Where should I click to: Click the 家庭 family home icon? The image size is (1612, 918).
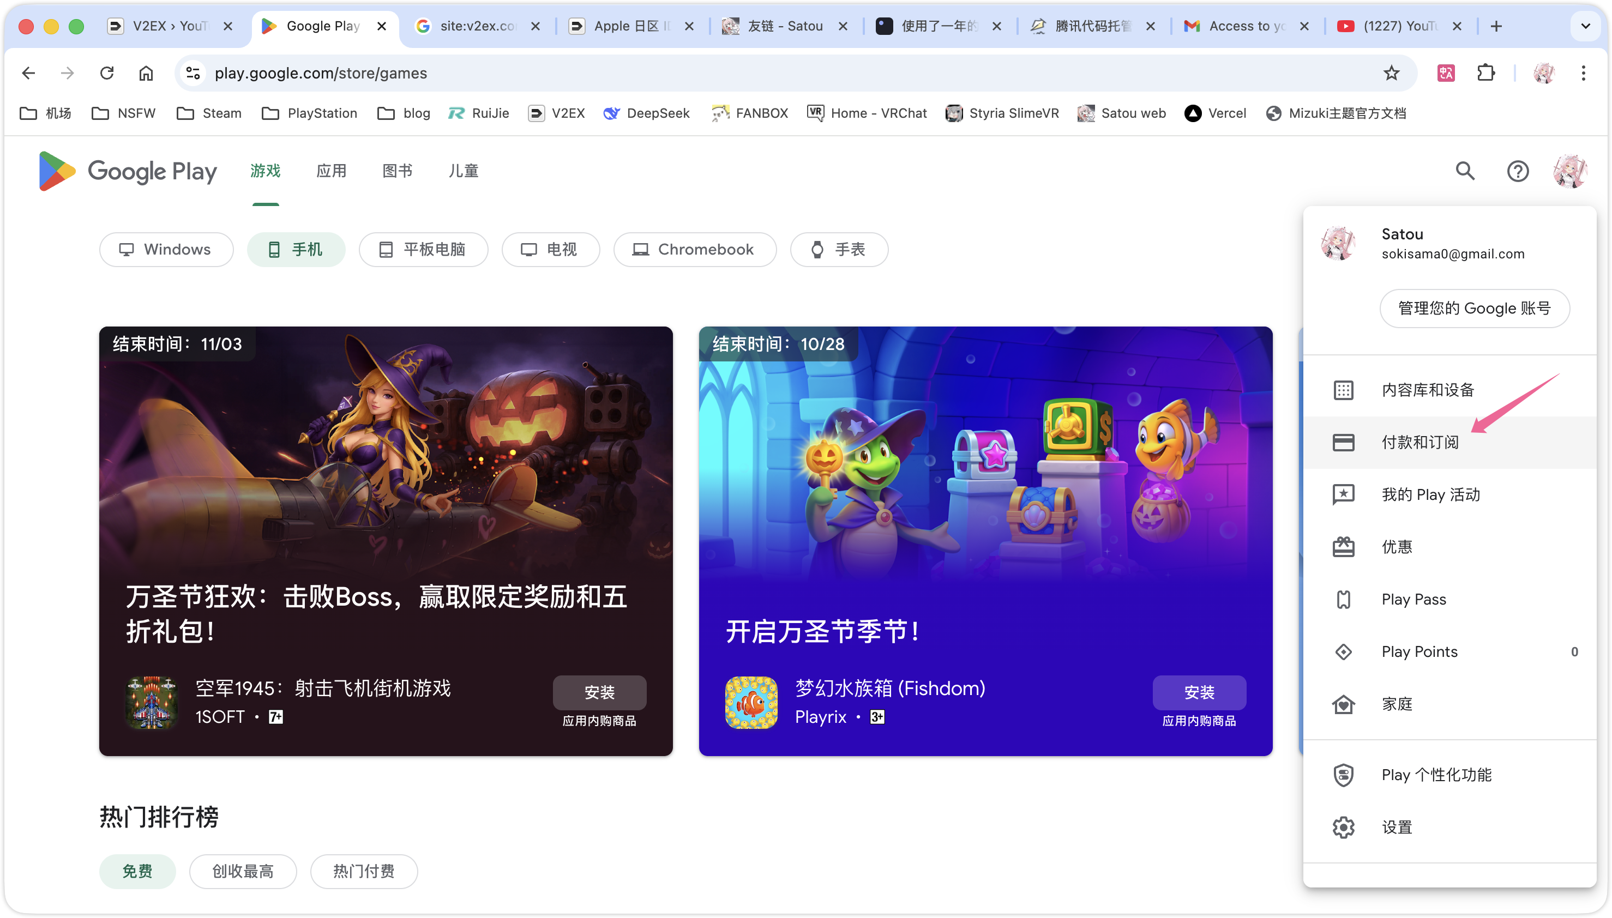(x=1343, y=704)
